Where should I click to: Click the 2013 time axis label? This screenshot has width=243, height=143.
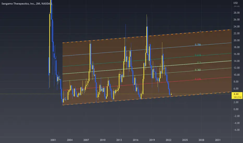pos(119,140)
